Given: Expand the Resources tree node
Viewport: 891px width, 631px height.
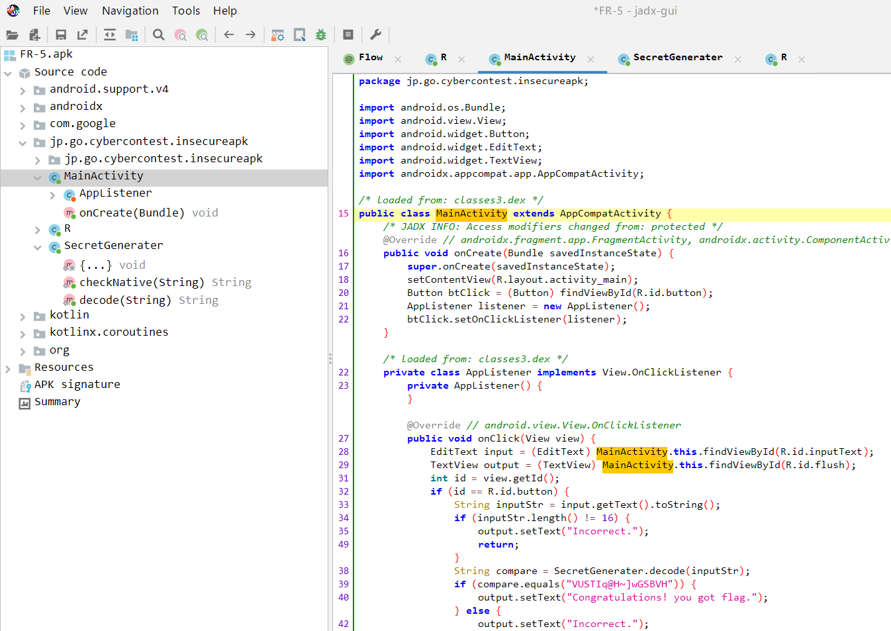Looking at the screenshot, I should click(8, 368).
